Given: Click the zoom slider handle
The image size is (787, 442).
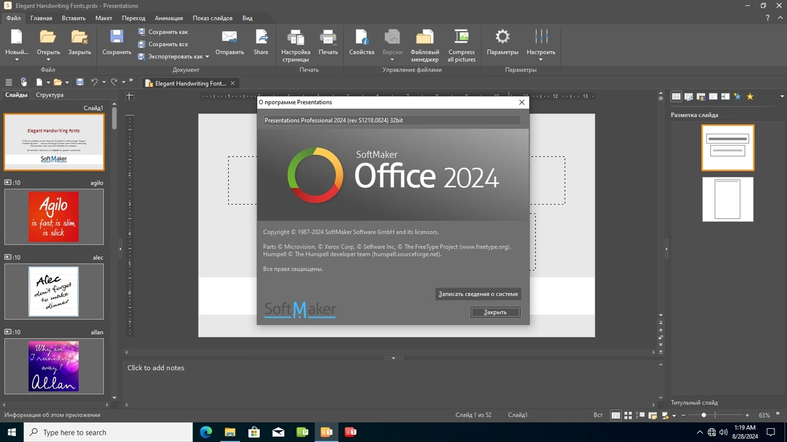Looking at the screenshot, I should (x=704, y=415).
